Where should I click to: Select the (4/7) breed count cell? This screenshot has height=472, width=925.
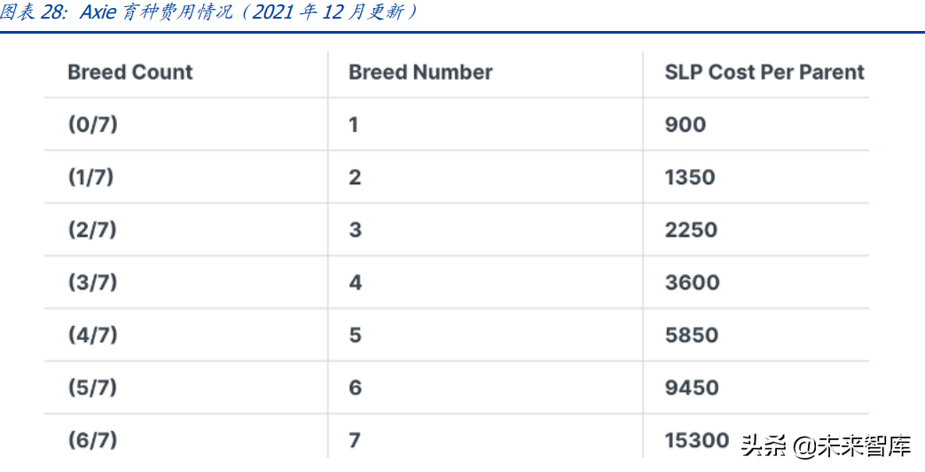coord(92,335)
